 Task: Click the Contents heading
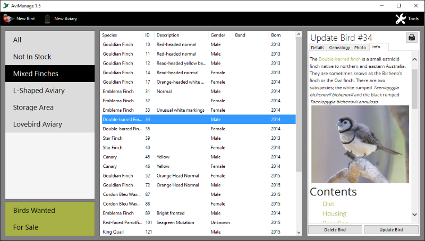(333, 192)
